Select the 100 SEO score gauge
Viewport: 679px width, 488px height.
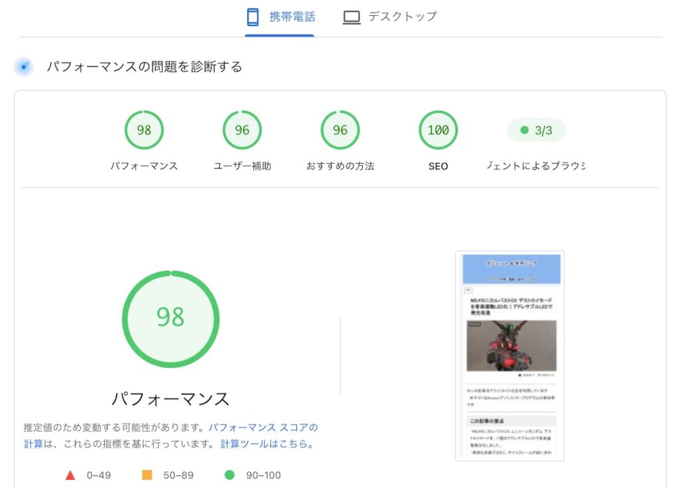click(438, 130)
